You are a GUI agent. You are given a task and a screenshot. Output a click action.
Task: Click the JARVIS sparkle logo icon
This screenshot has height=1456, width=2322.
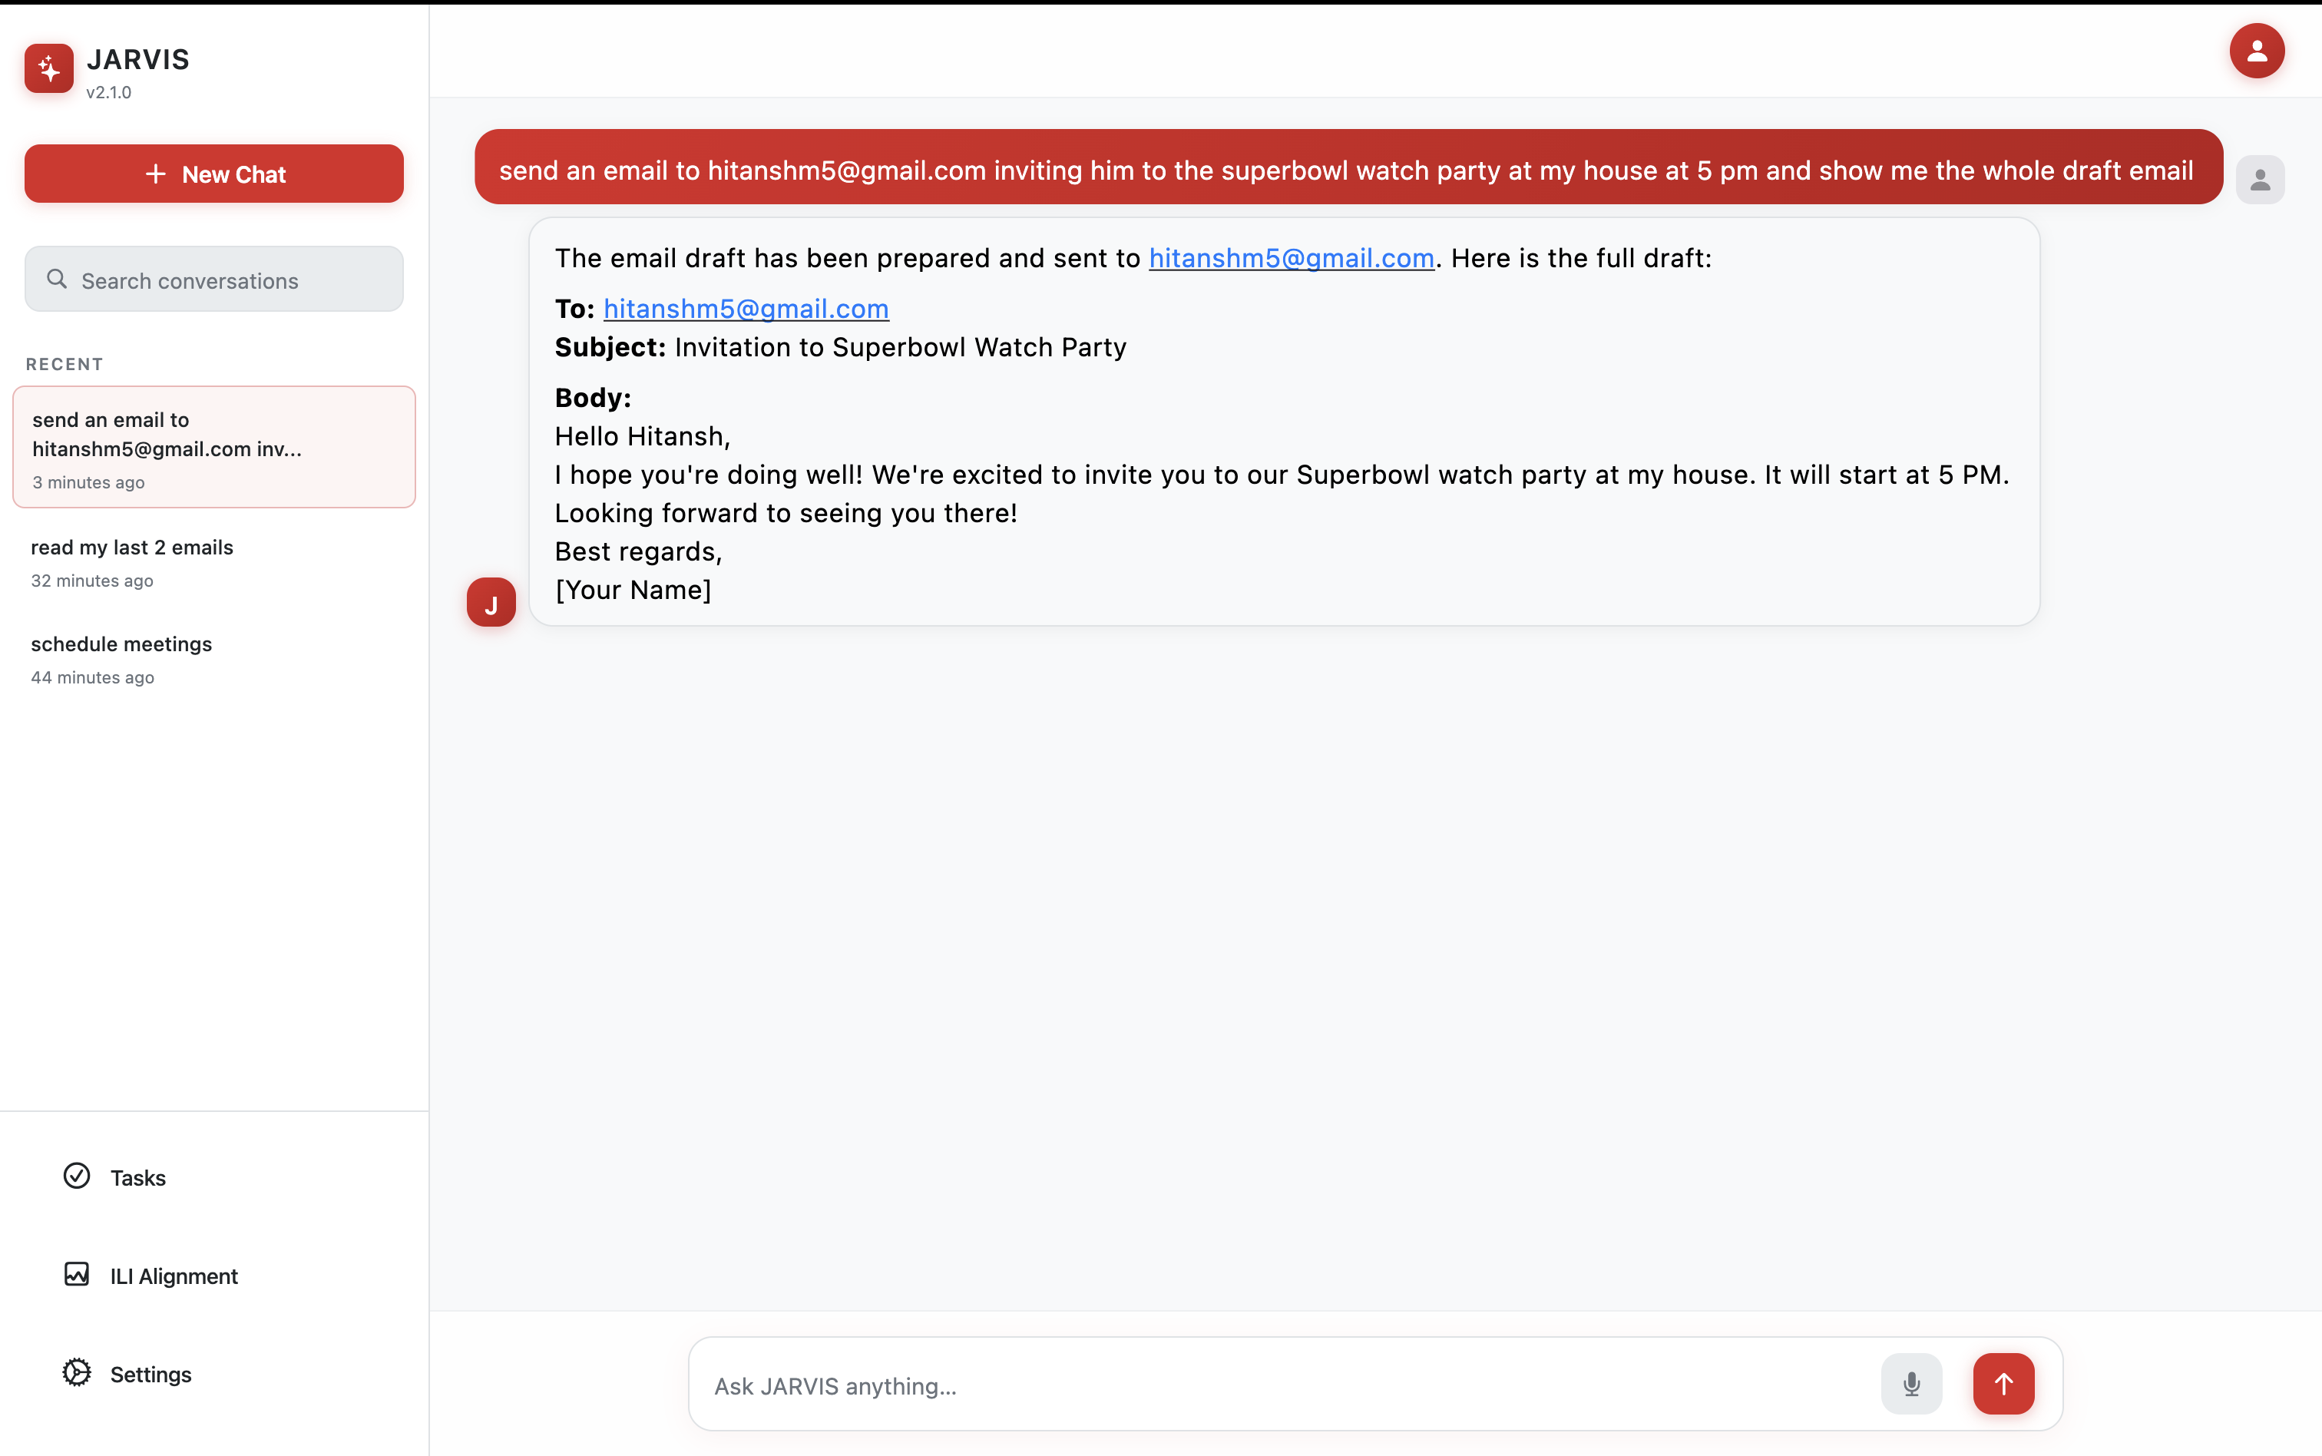click(x=49, y=68)
